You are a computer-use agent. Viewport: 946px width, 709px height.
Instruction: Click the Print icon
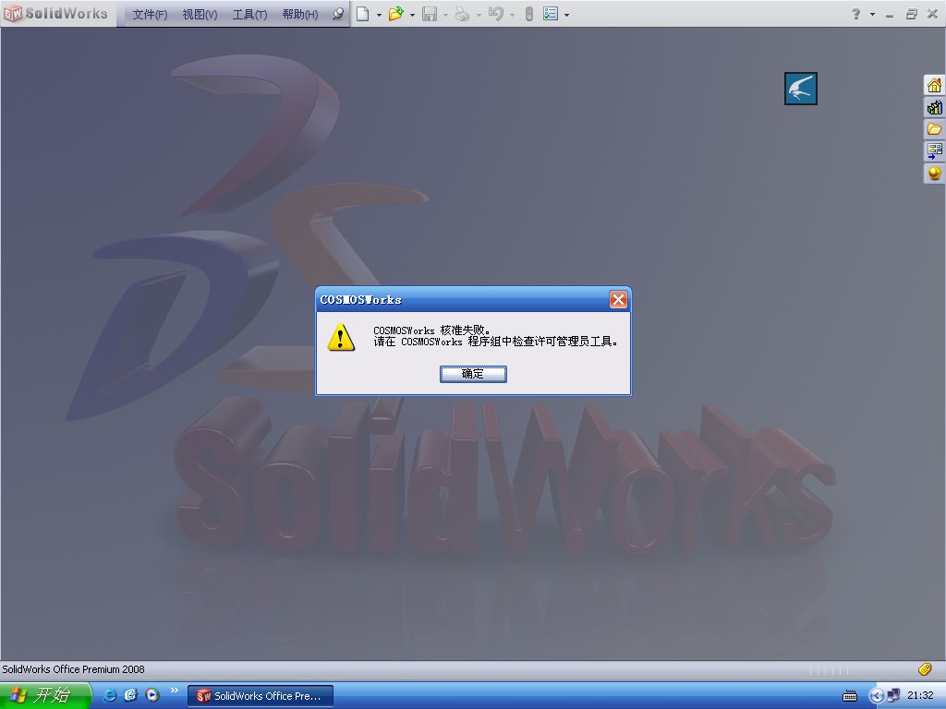(x=462, y=14)
